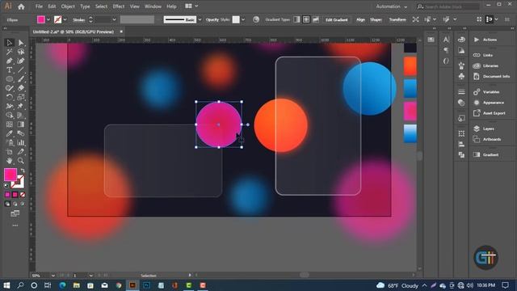Viewport: 517px width, 291px height.
Task: Set fill mode to Gradient
Action: coord(15,195)
